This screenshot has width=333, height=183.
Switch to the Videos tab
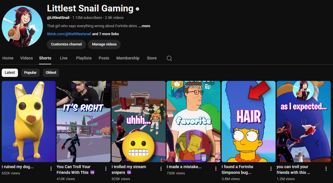[26, 58]
